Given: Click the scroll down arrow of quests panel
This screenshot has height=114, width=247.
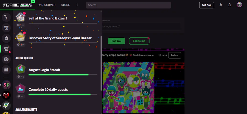Looking at the screenshot, I should (x=101, y=113).
